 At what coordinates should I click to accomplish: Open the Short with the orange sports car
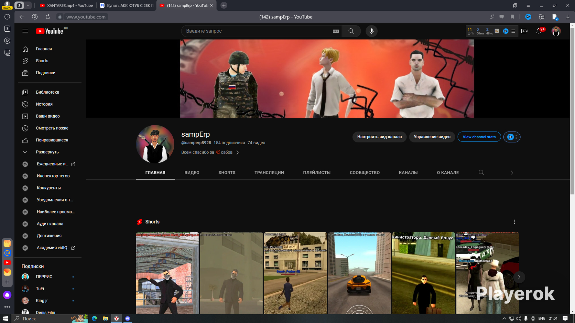pos(359,273)
